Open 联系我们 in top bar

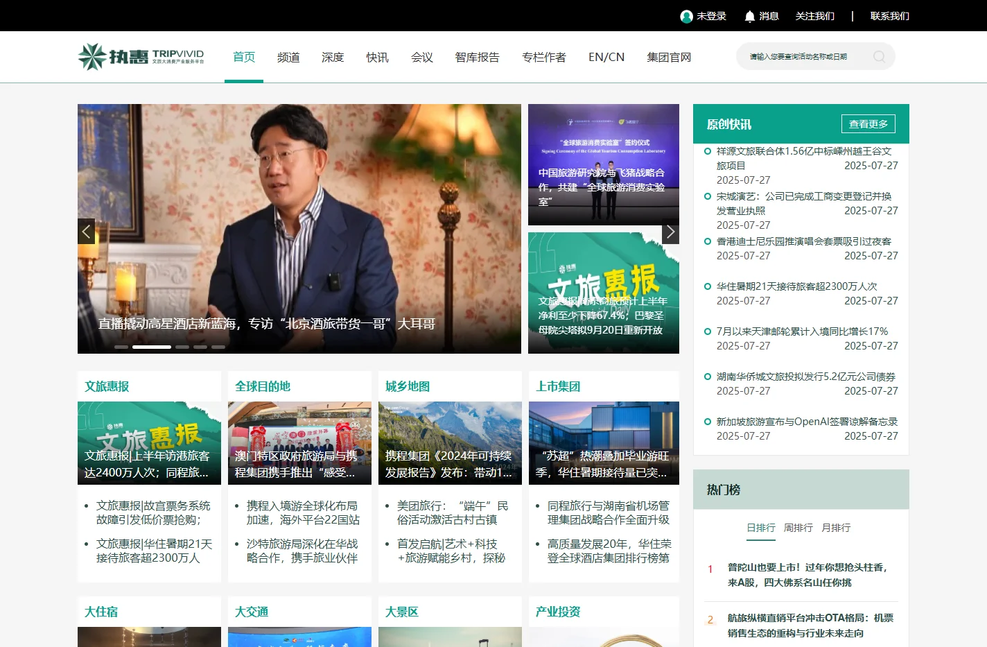[x=890, y=16]
